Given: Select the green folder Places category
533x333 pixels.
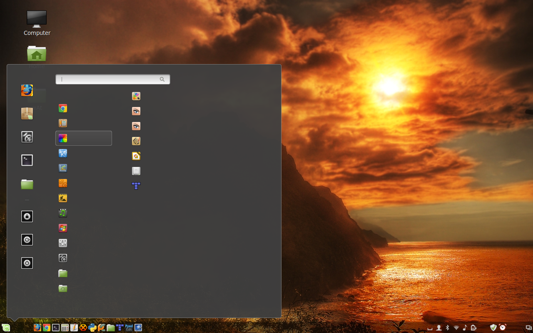Looking at the screenshot, I should pyautogui.click(x=63, y=273).
